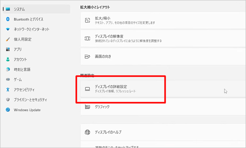Image resolution: width=246 pixels, height=148 pixels.
Task: Click the 拡大/縮小 scale icon
Action: coord(87,20)
